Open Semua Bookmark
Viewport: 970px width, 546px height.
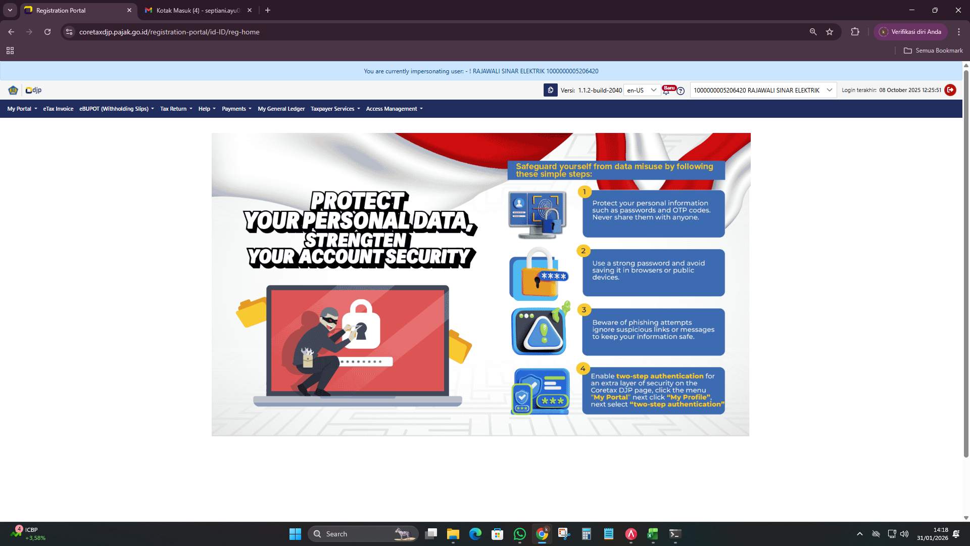click(933, 51)
